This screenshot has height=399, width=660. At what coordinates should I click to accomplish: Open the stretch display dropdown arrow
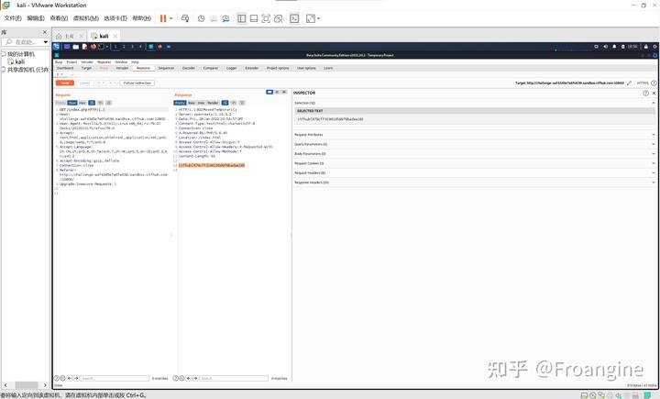coord(319,18)
